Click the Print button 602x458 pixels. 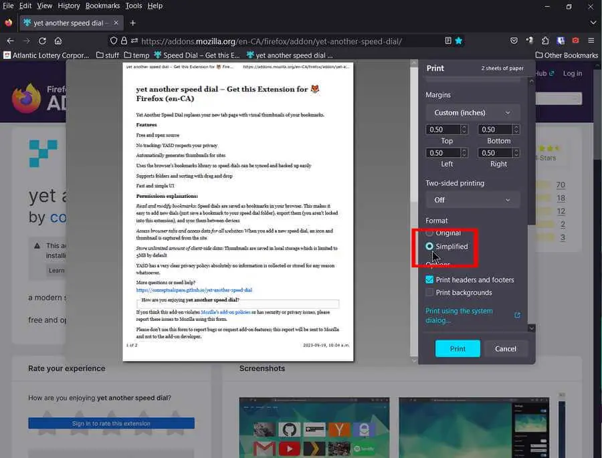click(x=458, y=348)
